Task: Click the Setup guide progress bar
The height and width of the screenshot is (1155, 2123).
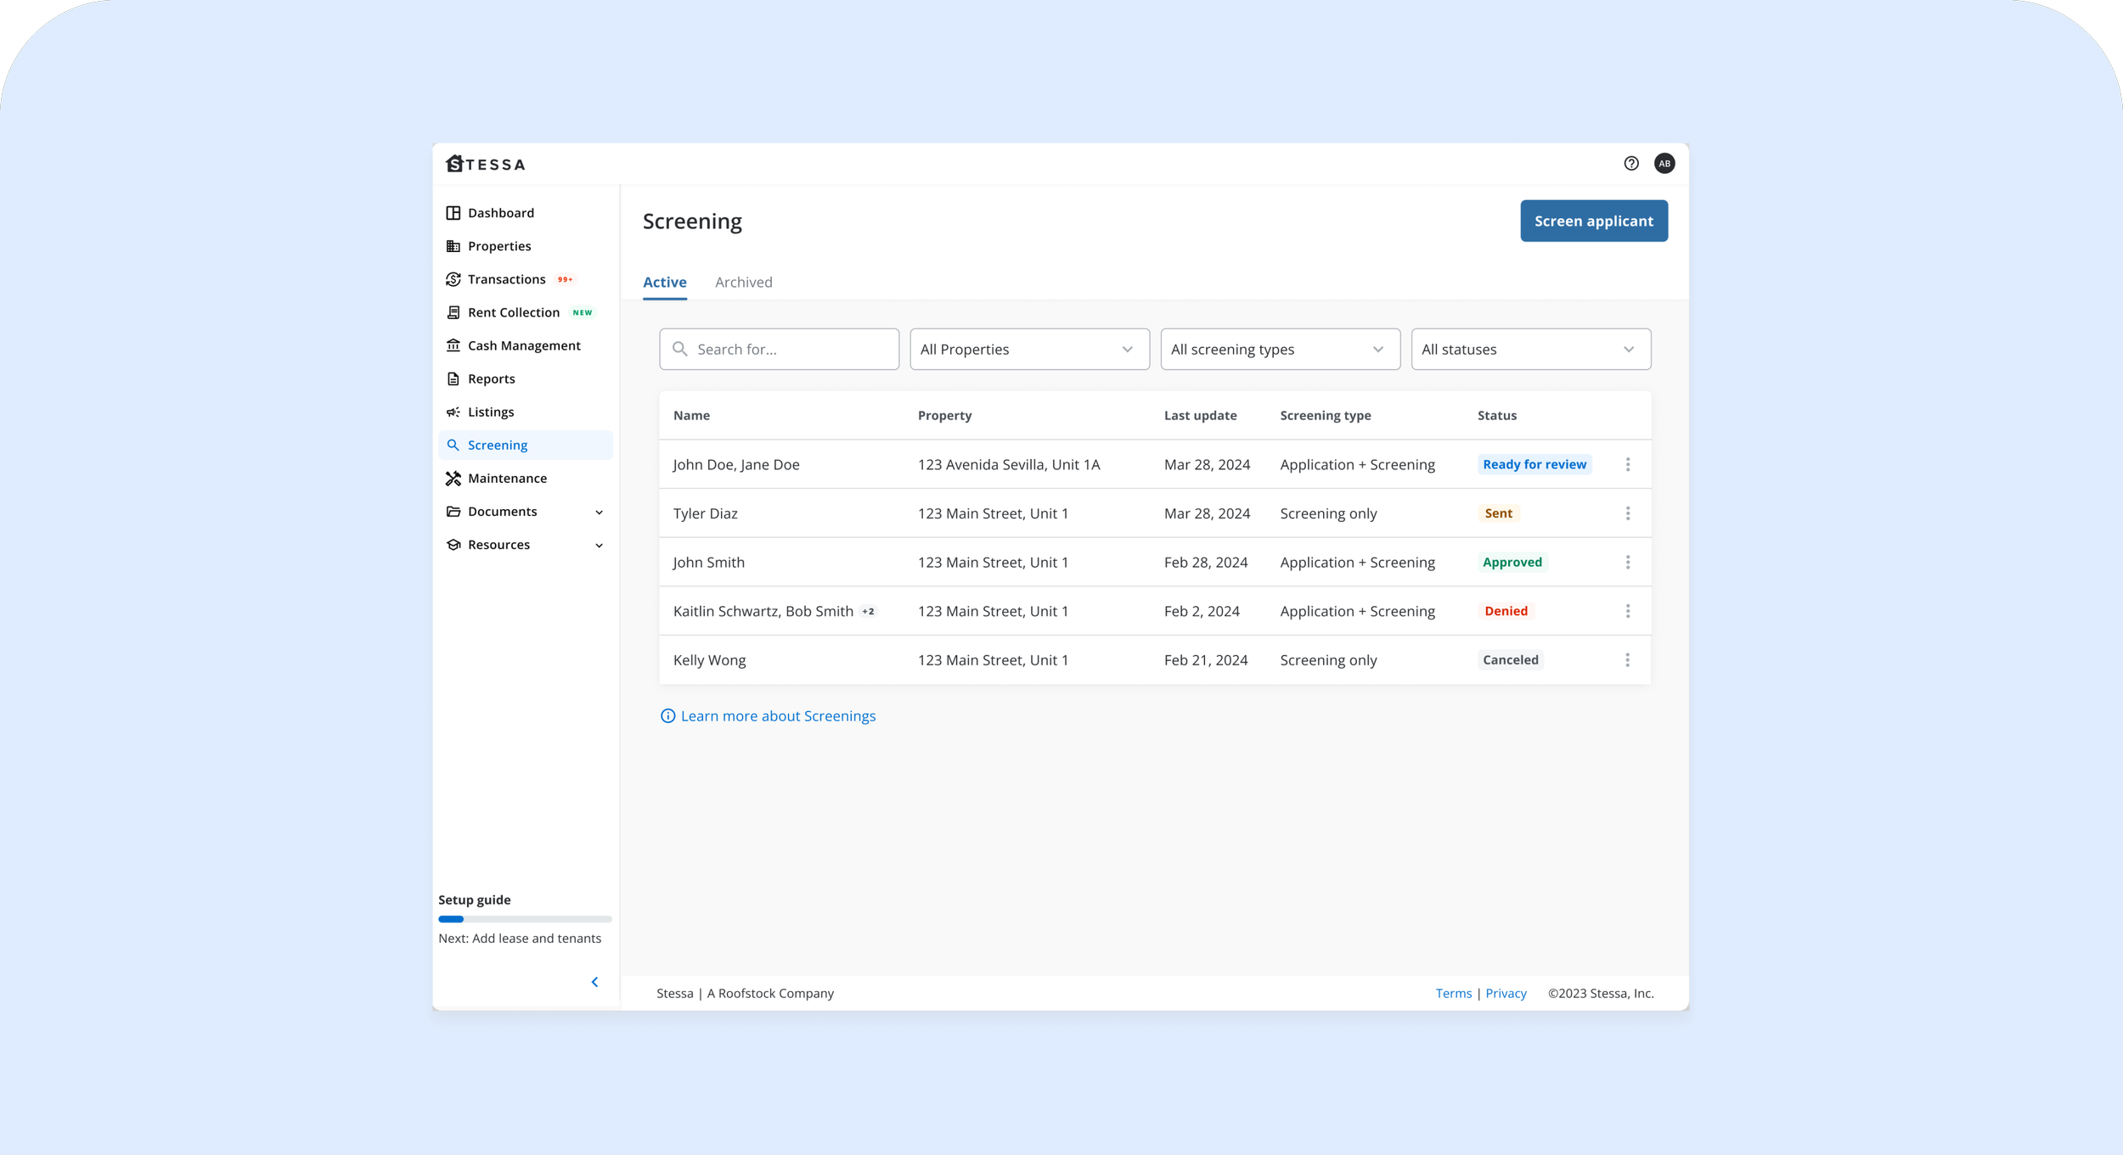Action: (525, 919)
